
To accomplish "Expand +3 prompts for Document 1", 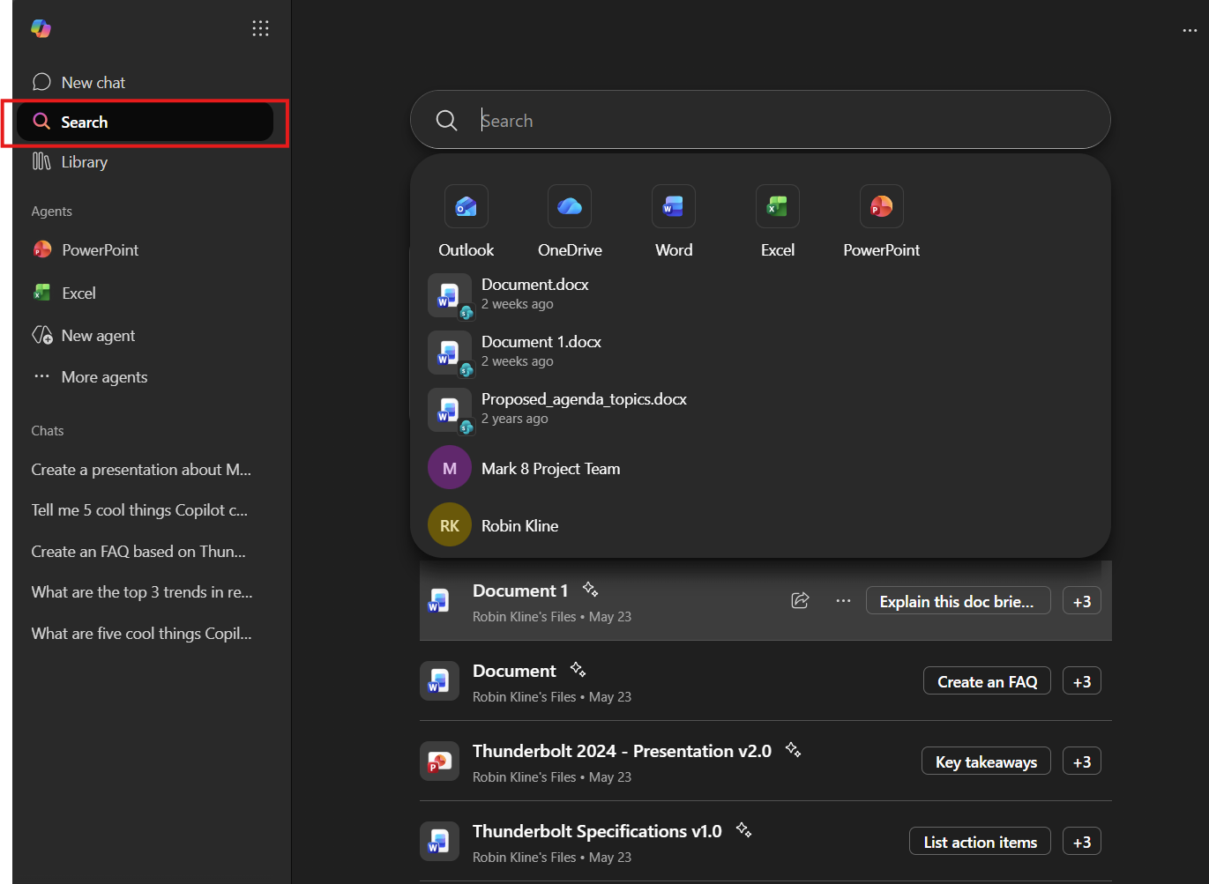I will point(1082,601).
